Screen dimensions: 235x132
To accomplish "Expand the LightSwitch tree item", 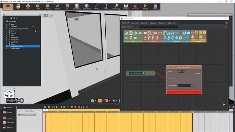I will tap(7, 42).
